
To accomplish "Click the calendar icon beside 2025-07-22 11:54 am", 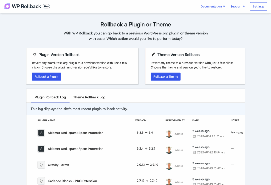I will point(194,152).
